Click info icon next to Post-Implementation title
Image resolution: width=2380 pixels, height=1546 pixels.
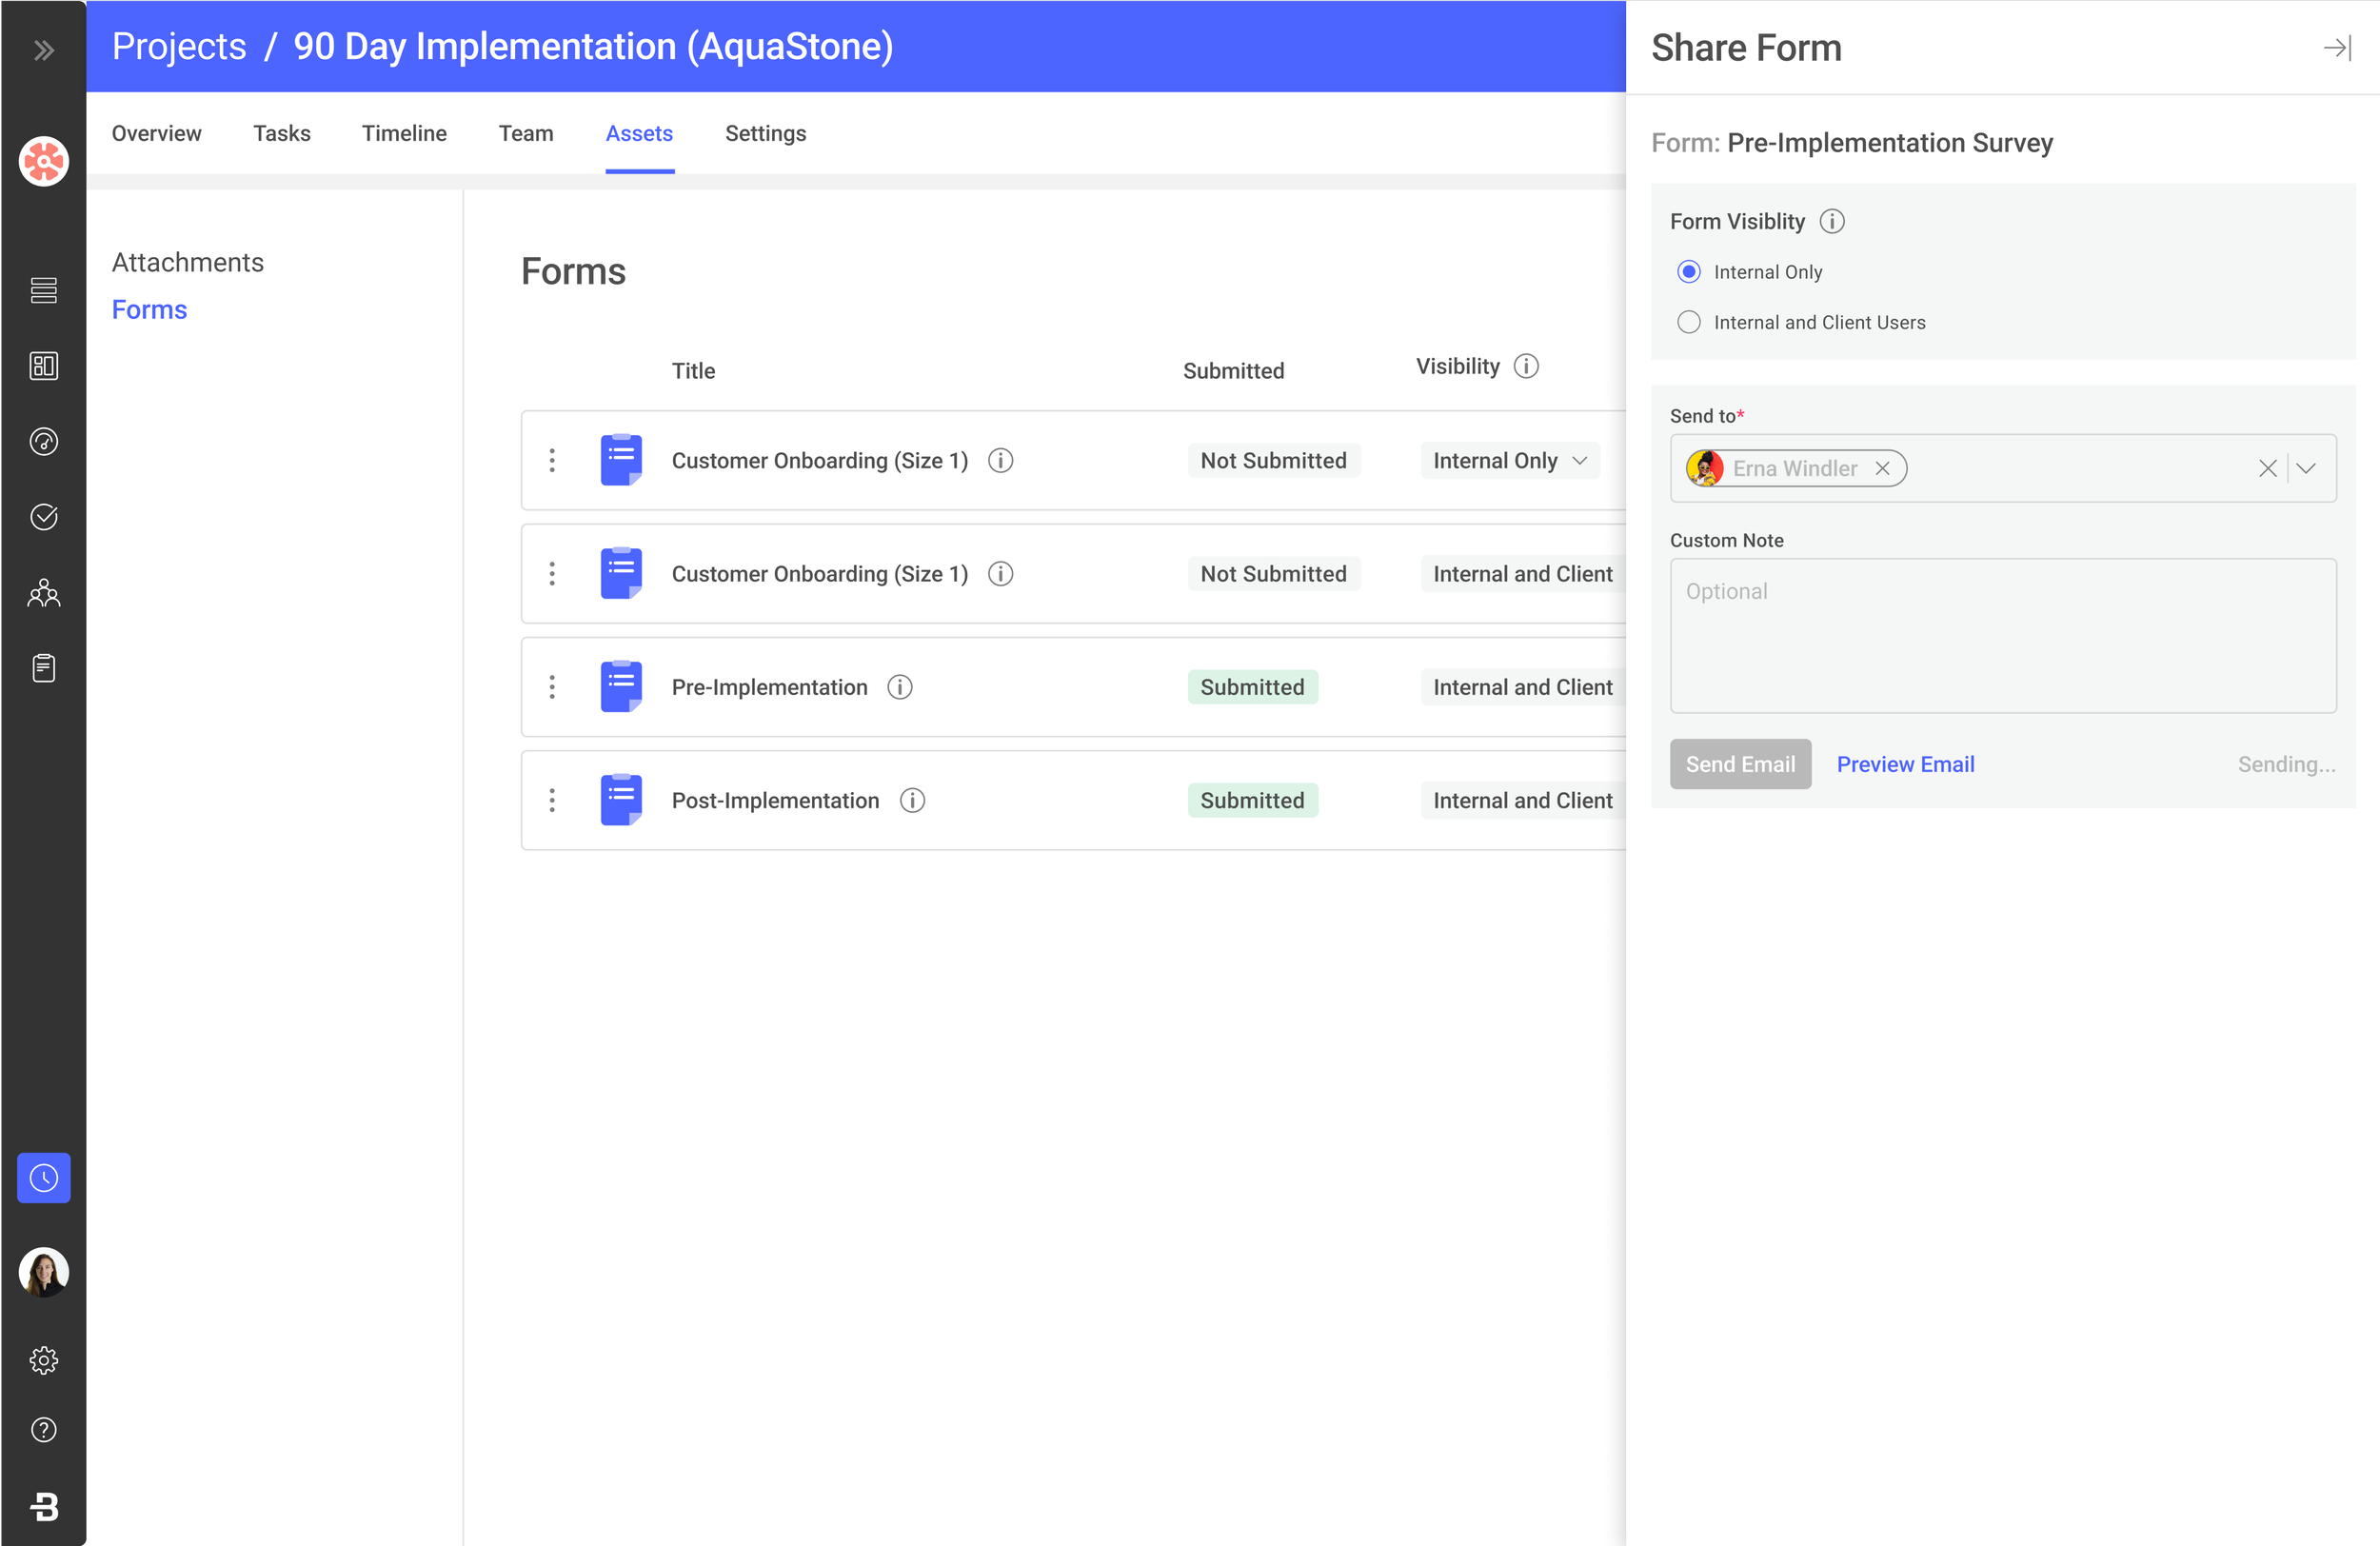tap(912, 800)
